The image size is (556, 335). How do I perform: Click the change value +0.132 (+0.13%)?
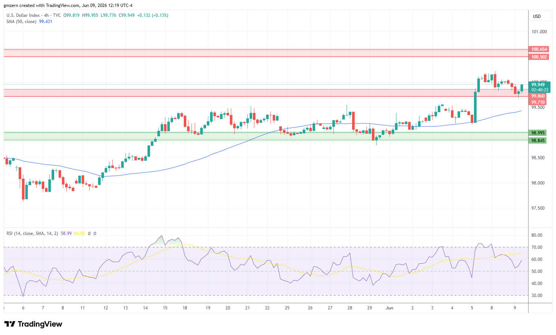pos(153,15)
